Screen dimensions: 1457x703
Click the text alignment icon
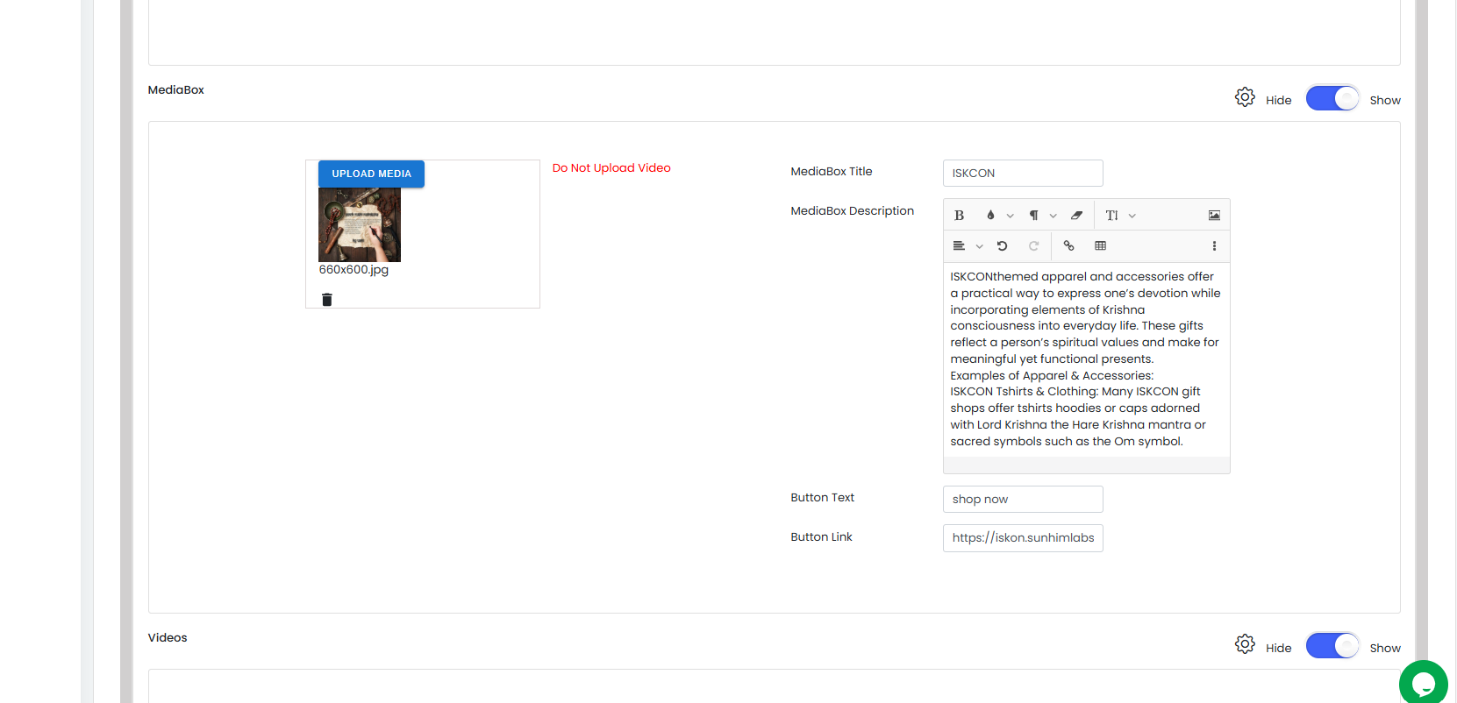coord(959,246)
